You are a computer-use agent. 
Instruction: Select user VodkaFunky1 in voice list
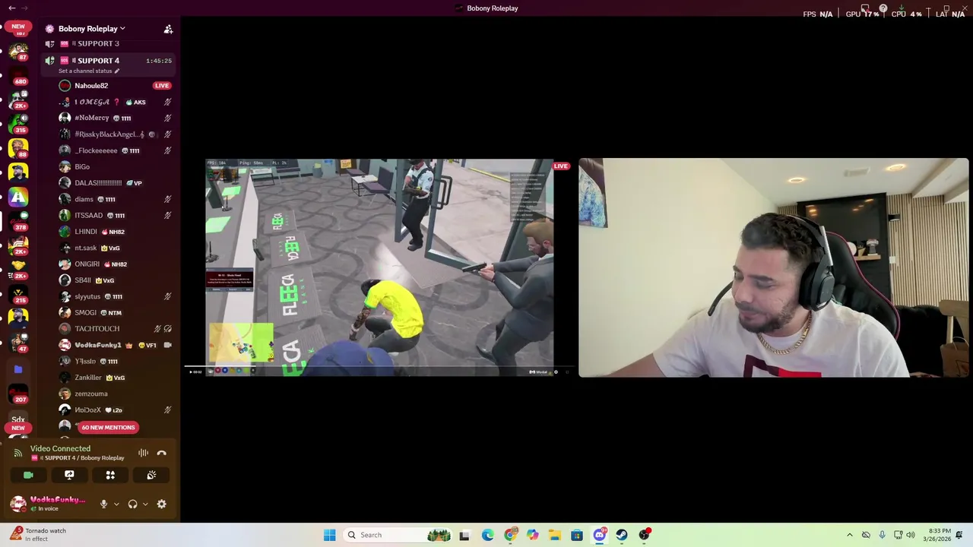[114, 345]
